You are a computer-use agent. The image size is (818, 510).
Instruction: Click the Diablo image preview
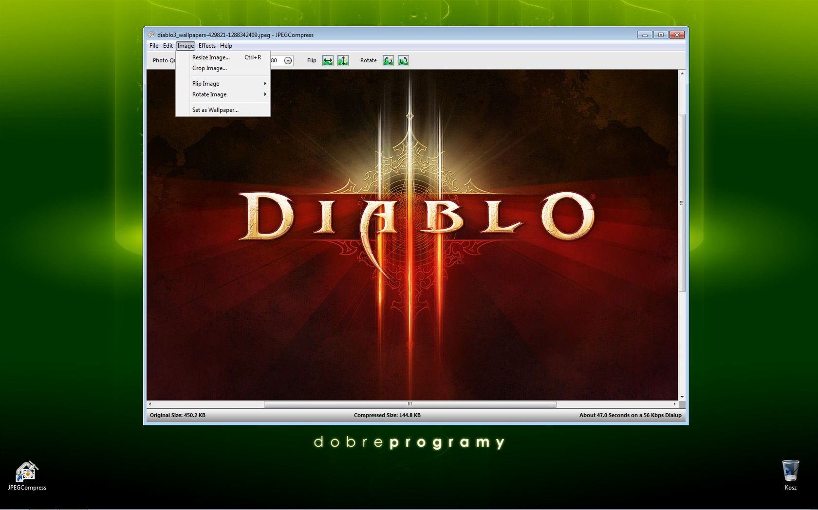(x=412, y=235)
